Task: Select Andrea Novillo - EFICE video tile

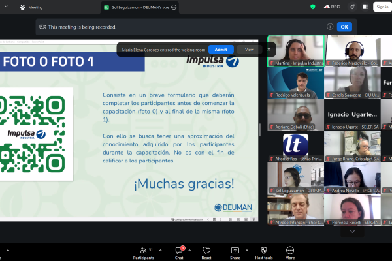Action: pyautogui.click(x=353, y=178)
